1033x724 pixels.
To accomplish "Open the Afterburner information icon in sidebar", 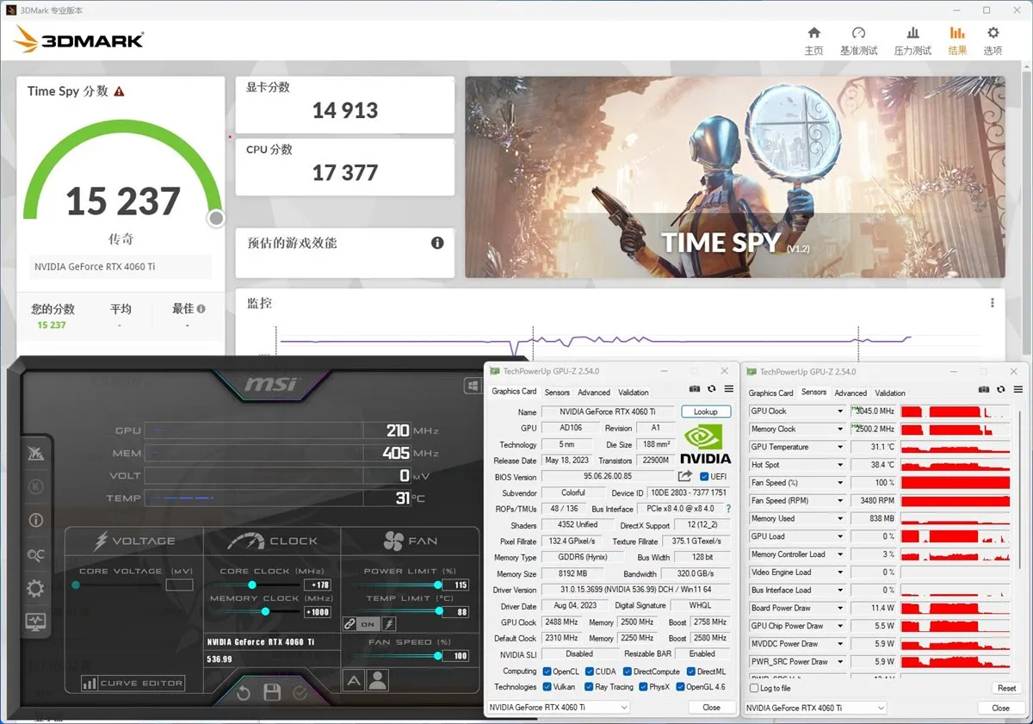I will (35, 520).
